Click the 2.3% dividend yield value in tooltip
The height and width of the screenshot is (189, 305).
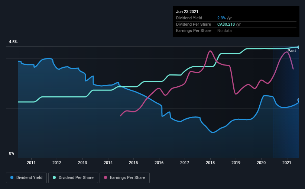(x=221, y=18)
